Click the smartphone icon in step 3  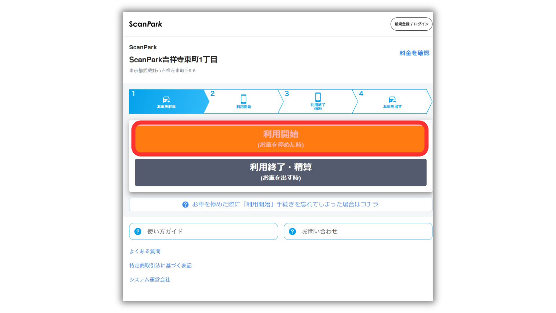pos(318,97)
